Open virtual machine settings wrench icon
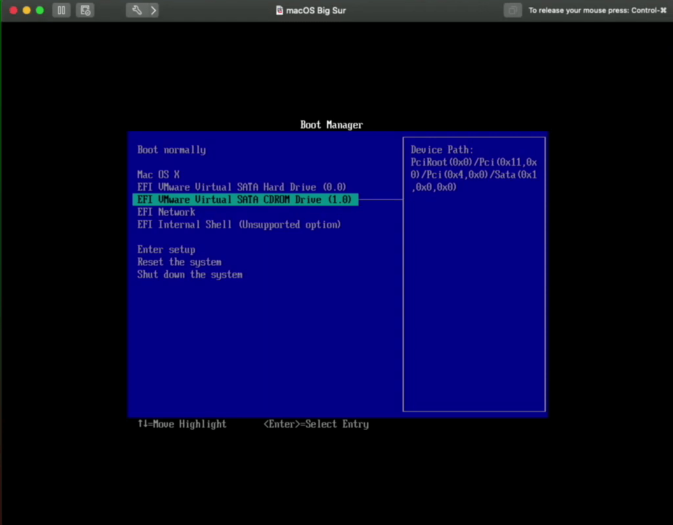Screen dimensions: 673x525 137,10
